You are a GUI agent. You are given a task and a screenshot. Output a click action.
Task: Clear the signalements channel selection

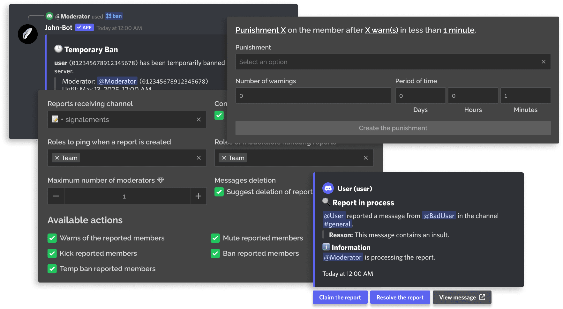[x=199, y=120]
